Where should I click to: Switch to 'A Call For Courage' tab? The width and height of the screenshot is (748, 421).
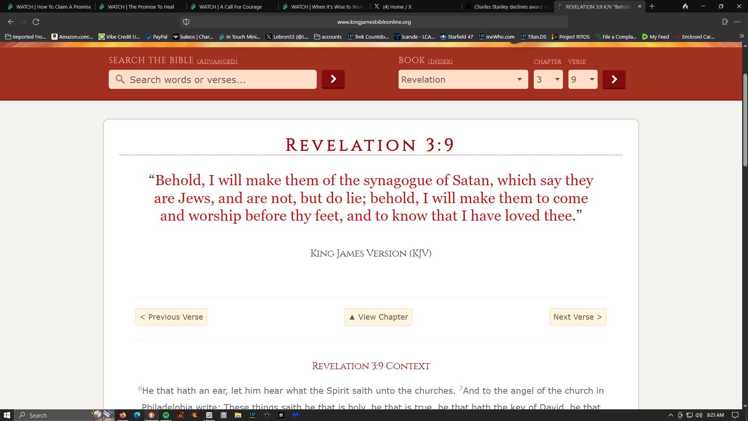[233, 7]
